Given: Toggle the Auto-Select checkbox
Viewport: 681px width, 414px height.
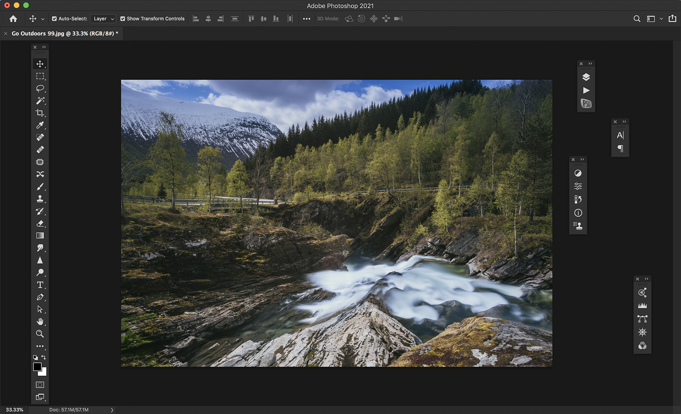Looking at the screenshot, I should coord(54,19).
